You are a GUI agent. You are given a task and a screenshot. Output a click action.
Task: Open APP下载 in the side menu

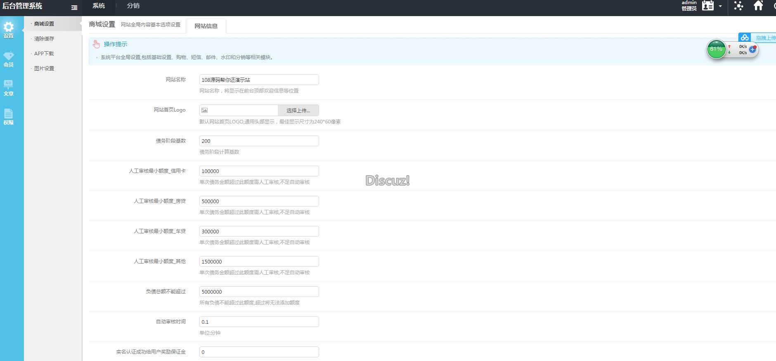(x=44, y=54)
